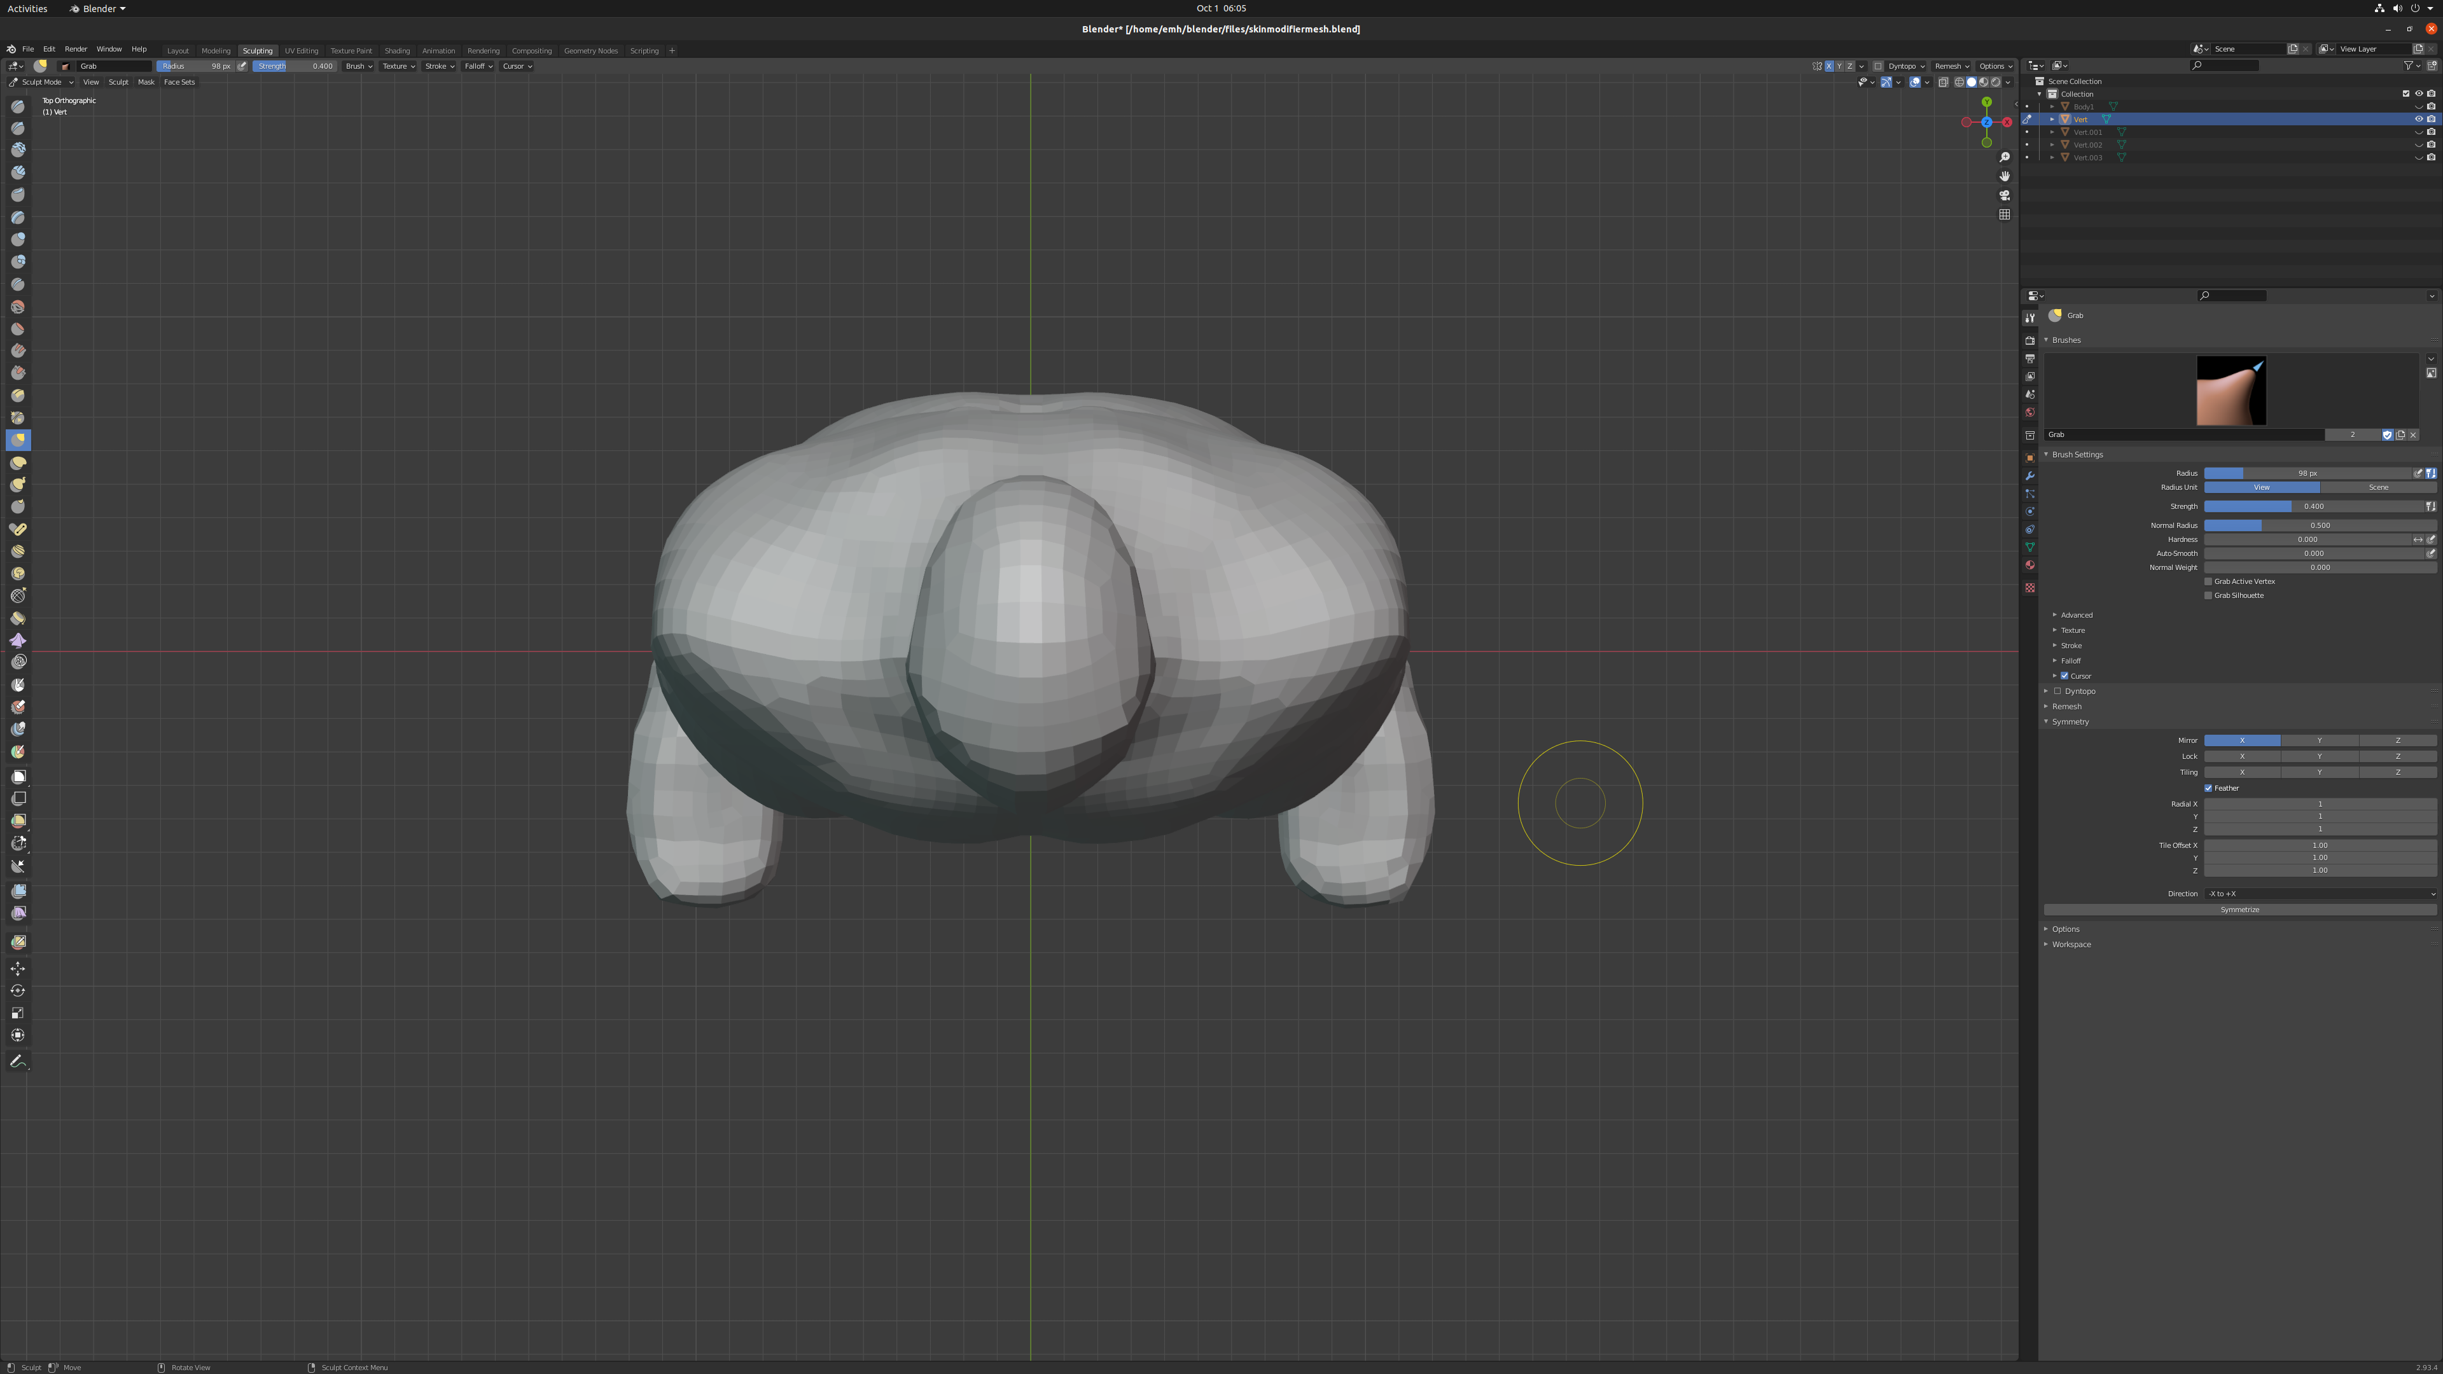The height and width of the screenshot is (1374, 2443).
Task: Select the Annotate pencil tool
Action: coord(18,1061)
